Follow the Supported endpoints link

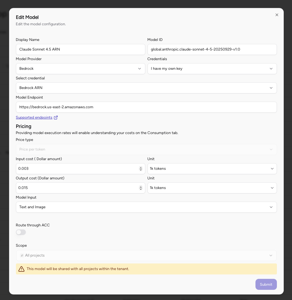(34, 117)
